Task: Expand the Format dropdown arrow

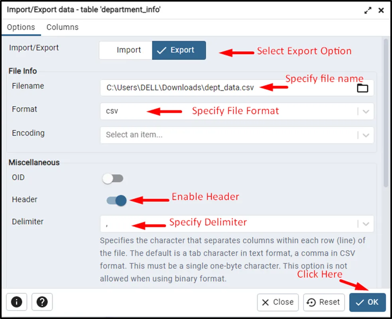Action: click(x=366, y=111)
